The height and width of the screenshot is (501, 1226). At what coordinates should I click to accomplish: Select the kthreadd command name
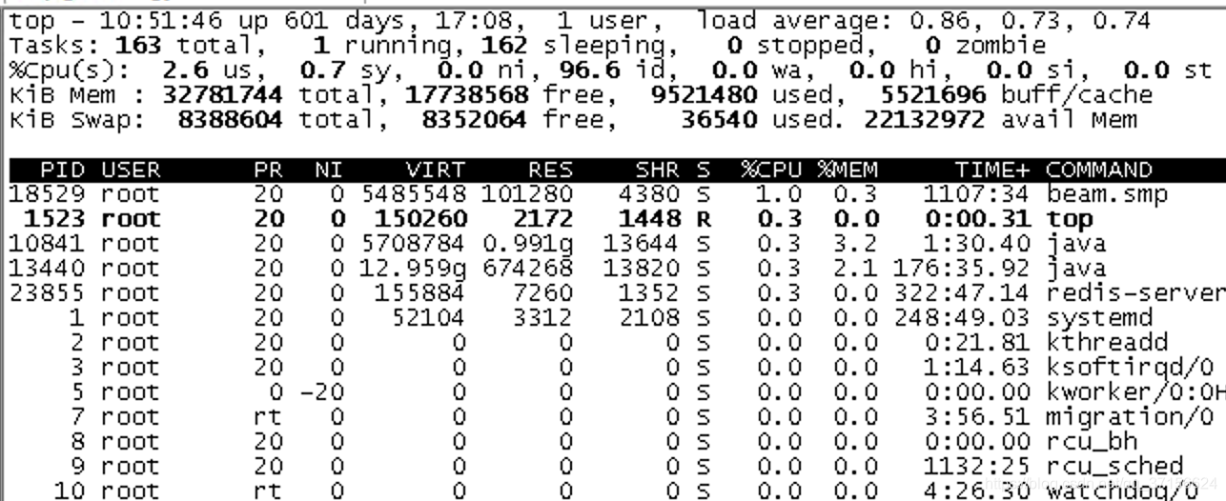tap(1106, 342)
